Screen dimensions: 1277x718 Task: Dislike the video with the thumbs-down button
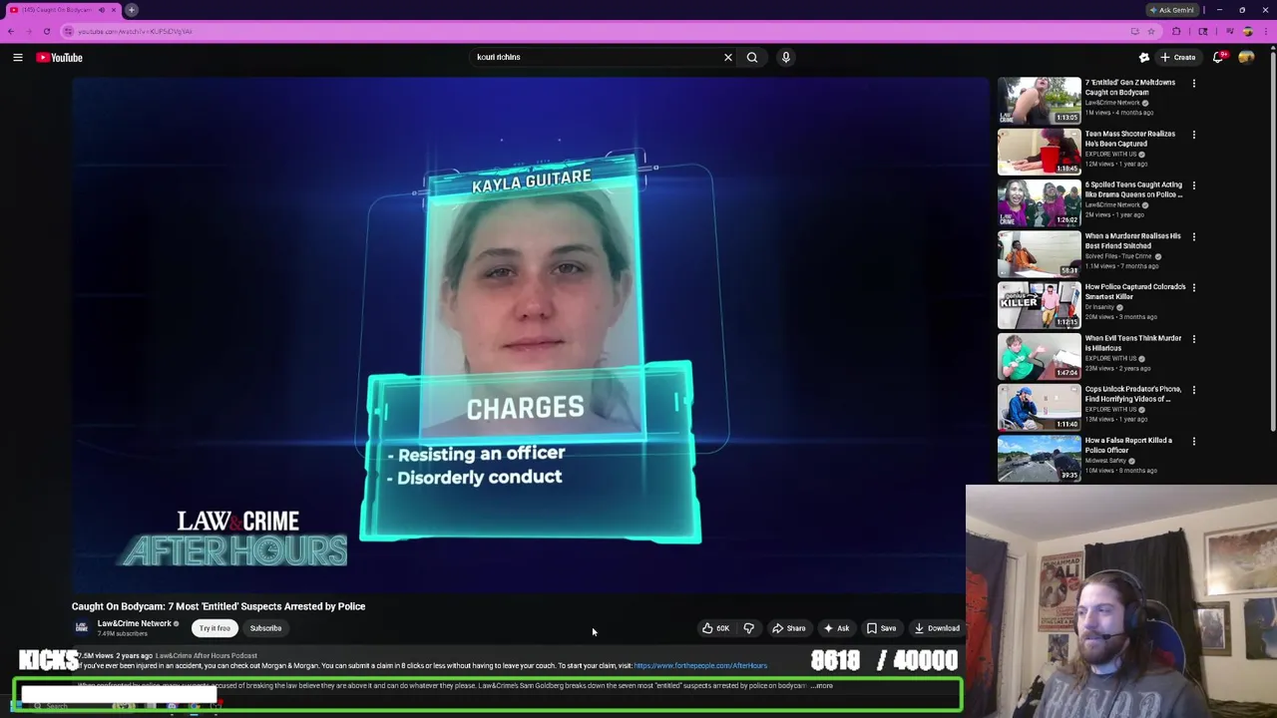[x=749, y=628]
